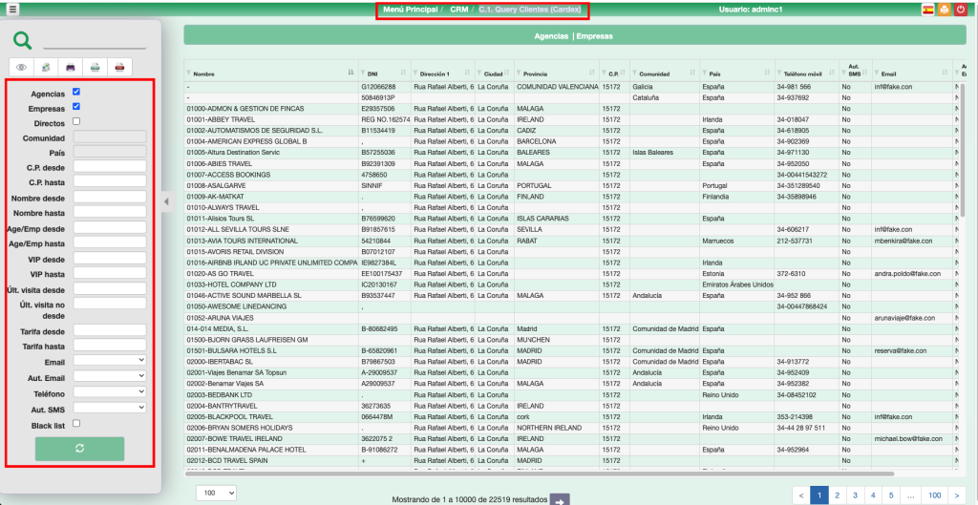
Task: Go to page 2 of results
Action: coord(837,494)
